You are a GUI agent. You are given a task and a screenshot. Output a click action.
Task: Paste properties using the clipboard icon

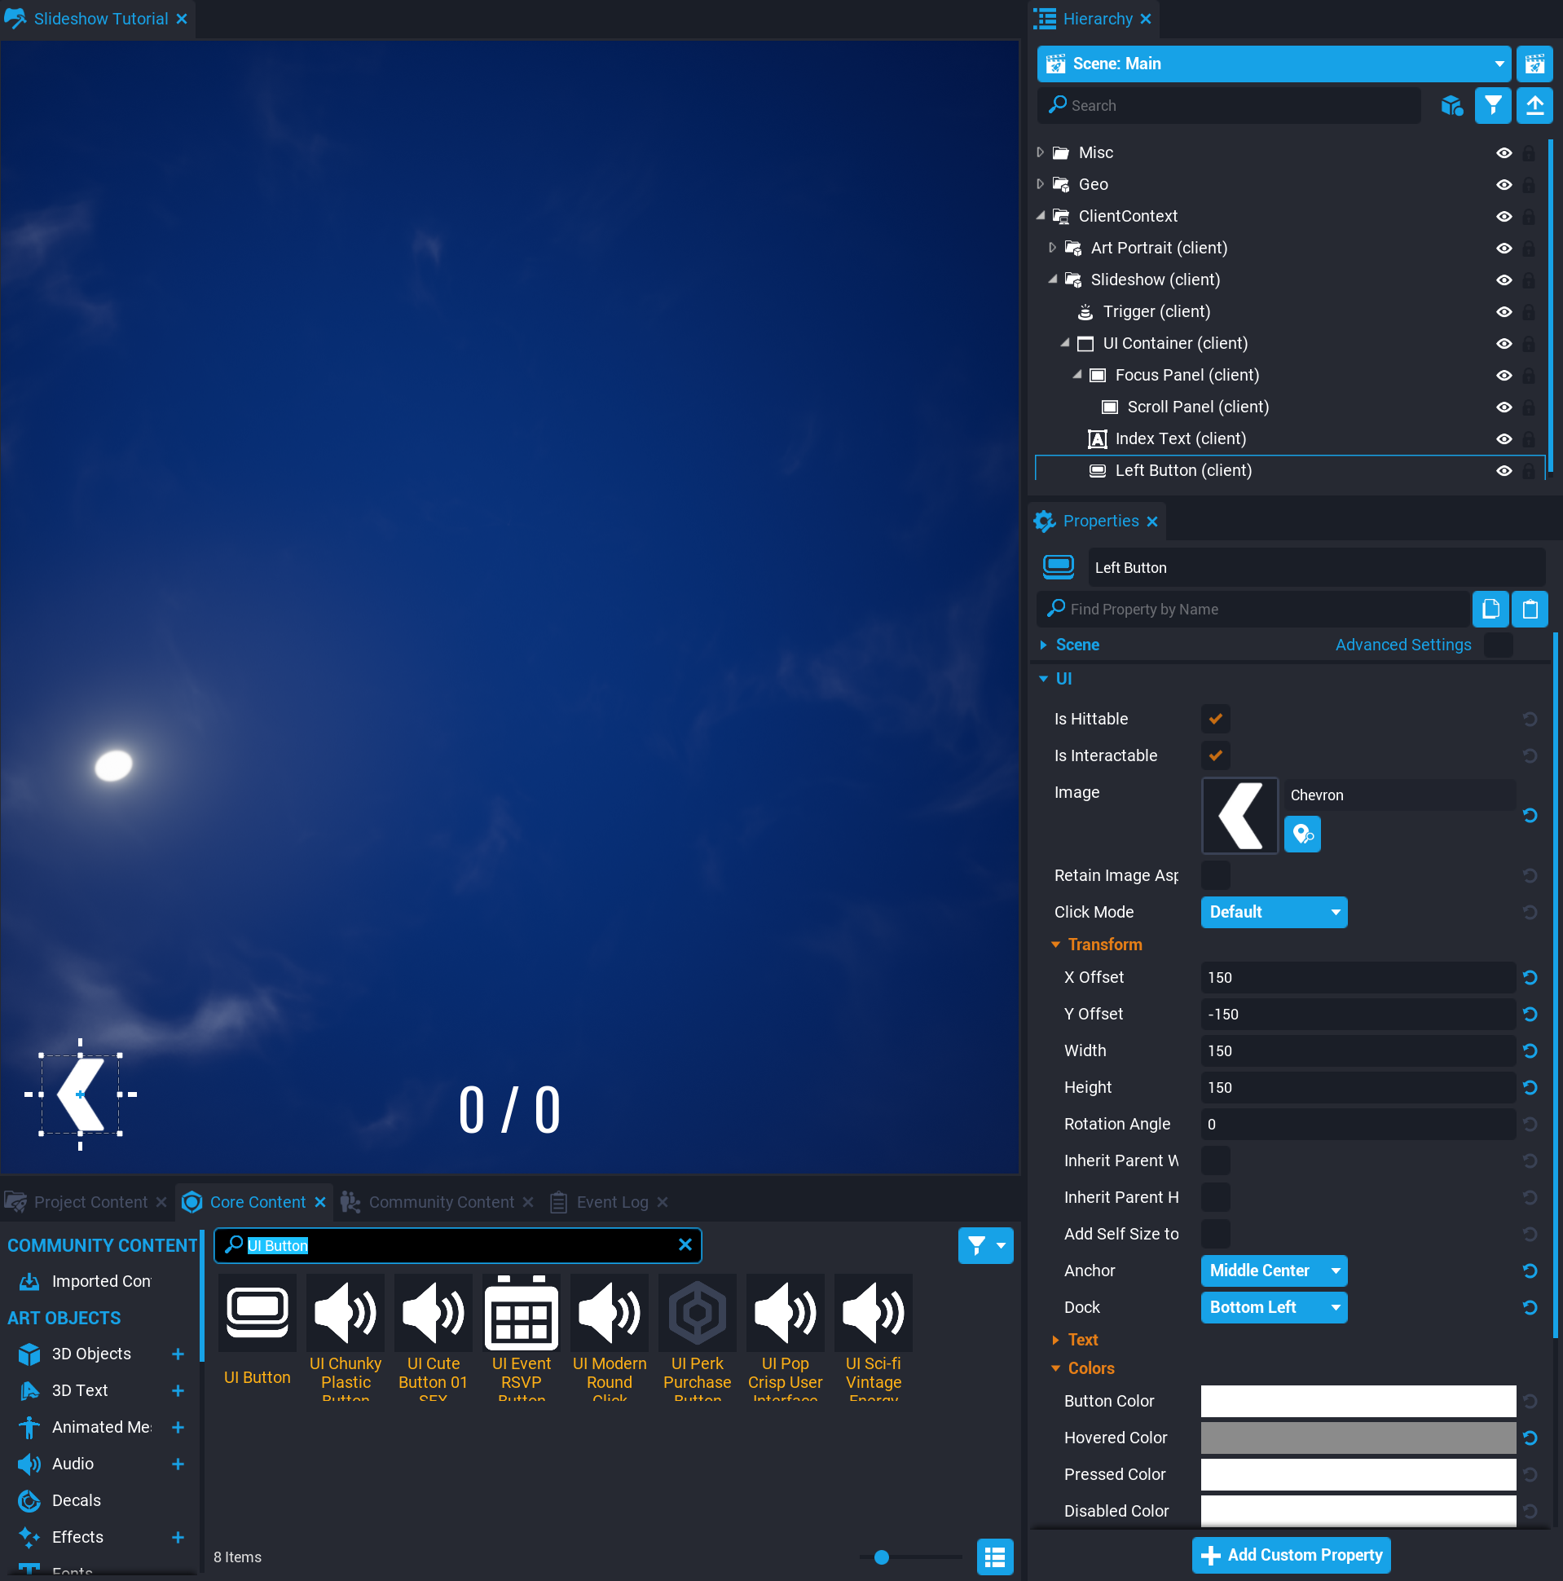click(1530, 609)
